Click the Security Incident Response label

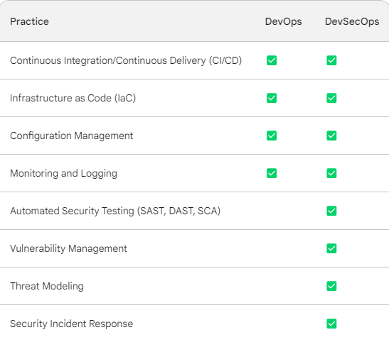click(71, 324)
